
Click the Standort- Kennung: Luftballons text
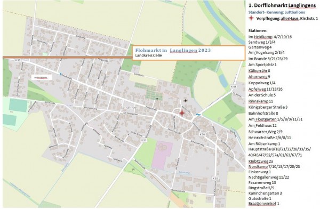click(276, 12)
